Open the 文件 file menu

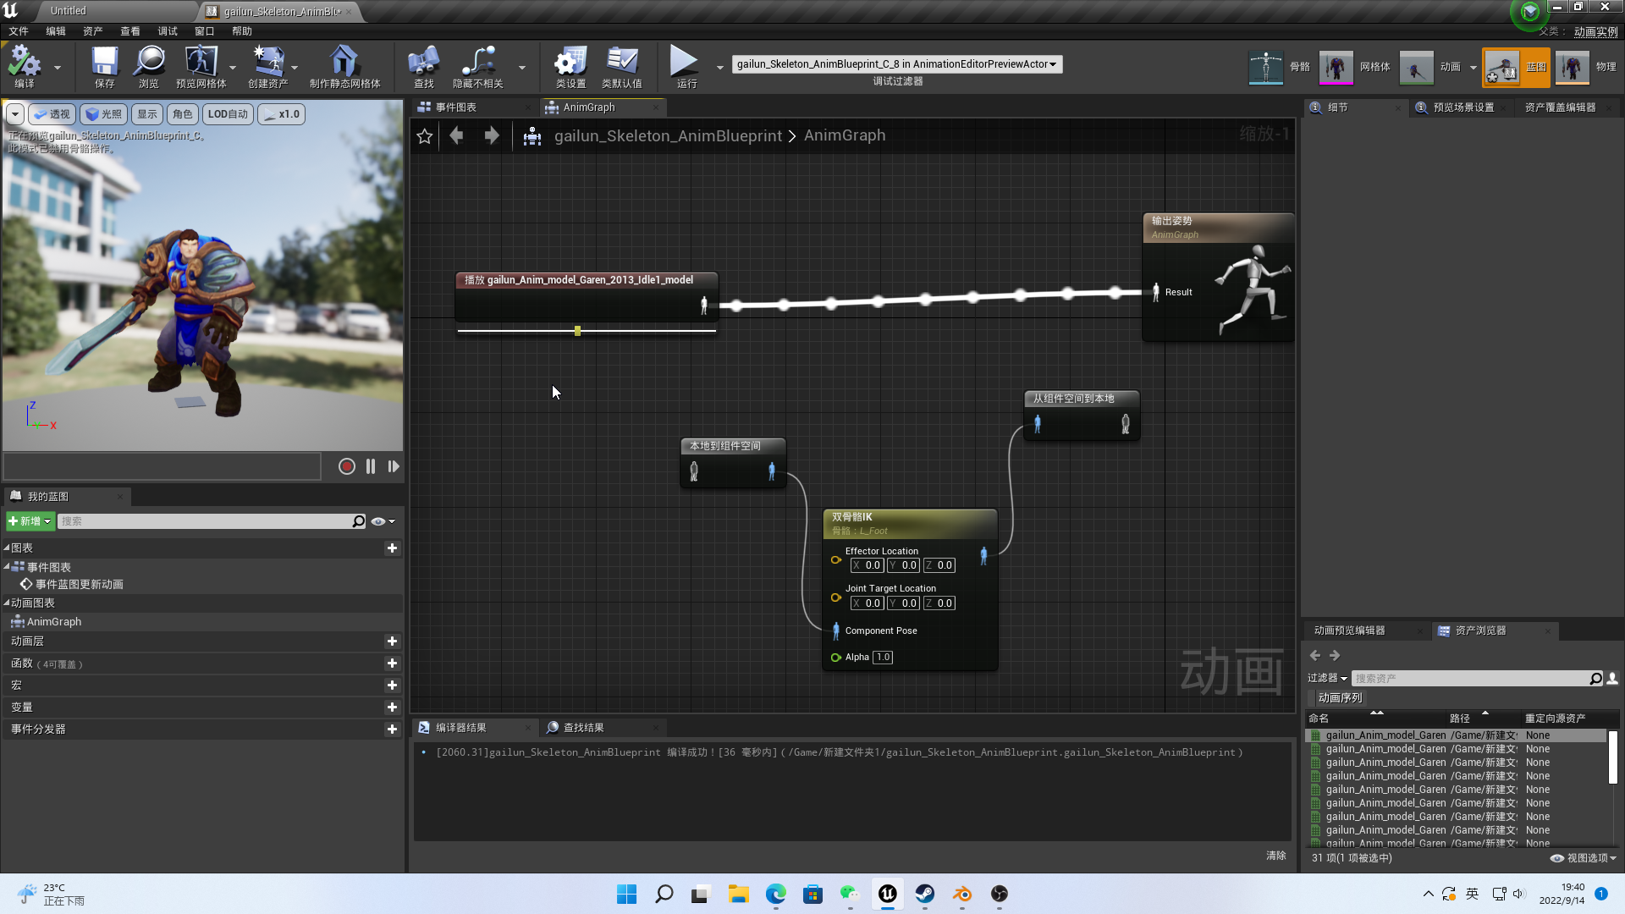click(19, 31)
